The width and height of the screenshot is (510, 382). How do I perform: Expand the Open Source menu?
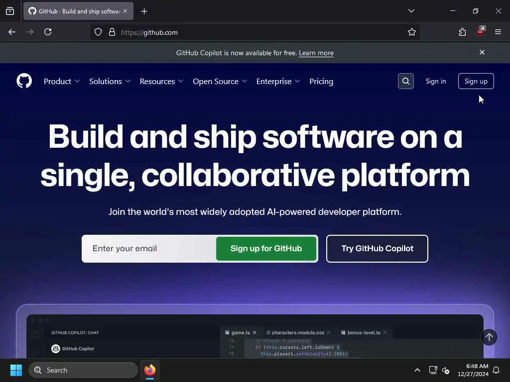[220, 81]
